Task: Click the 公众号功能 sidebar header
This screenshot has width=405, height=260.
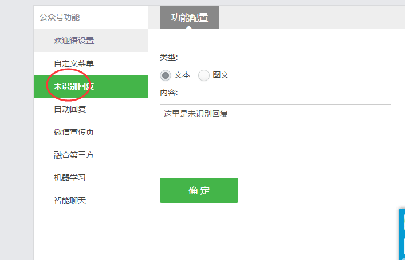Action: [x=60, y=17]
